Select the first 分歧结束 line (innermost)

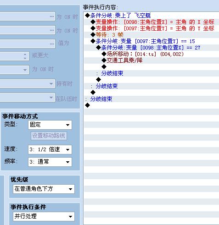(x=152, y=73)
